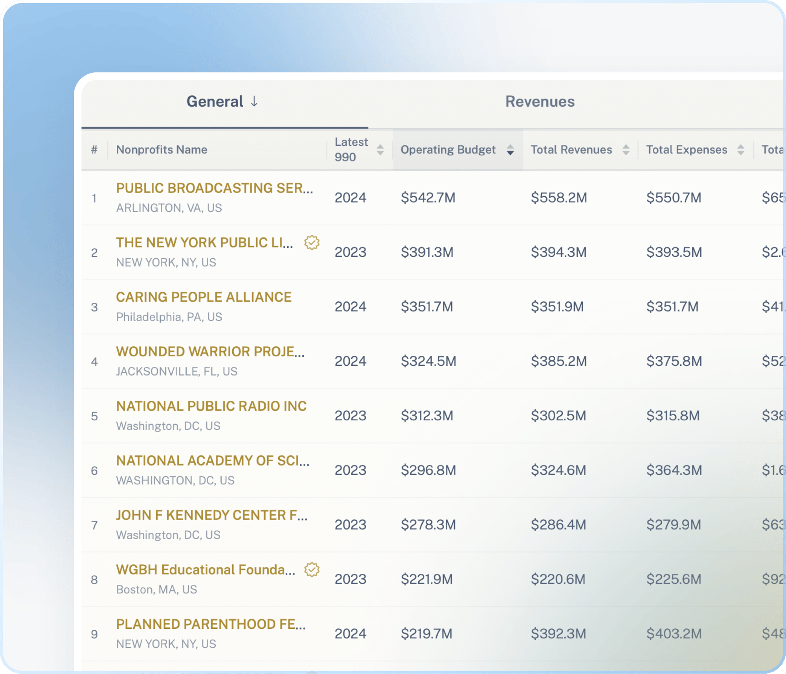Click Operating Budget sort arrows
Image resolution: width=786 pixels, height=674 pixels.
tap(510, 150)
